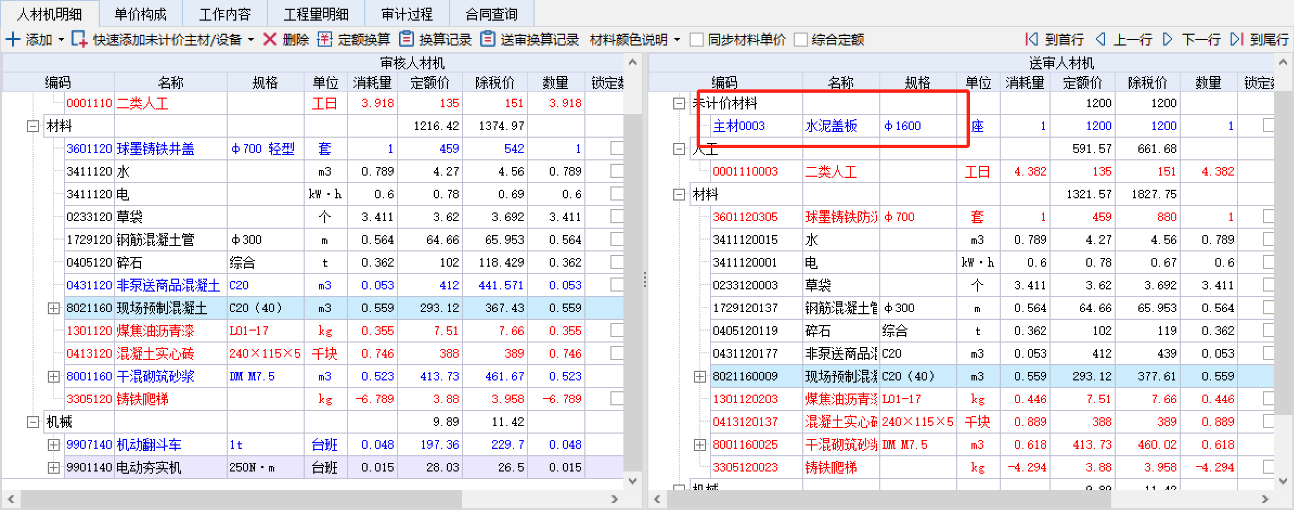This screenshot has height=510, width=1294.
Task: Switch to the 人材机明细 tab
Action: [x=50, y=14]
